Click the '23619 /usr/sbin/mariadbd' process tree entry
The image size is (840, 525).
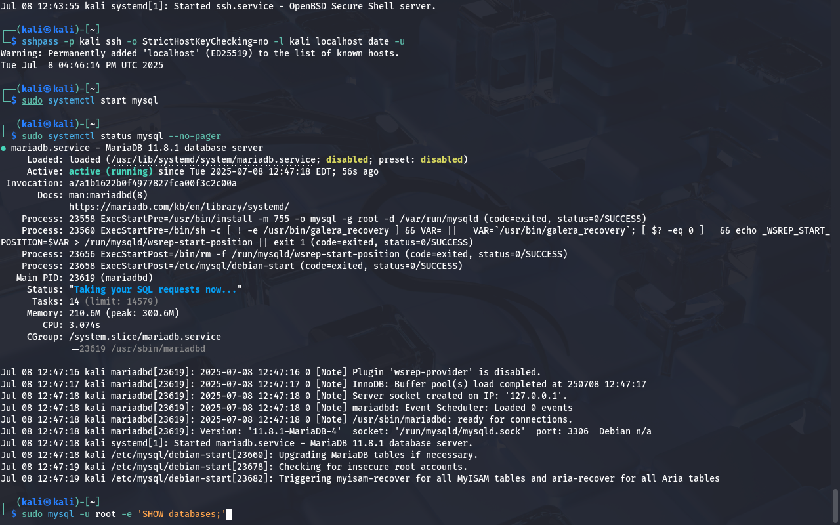click(x=142, y=348)
